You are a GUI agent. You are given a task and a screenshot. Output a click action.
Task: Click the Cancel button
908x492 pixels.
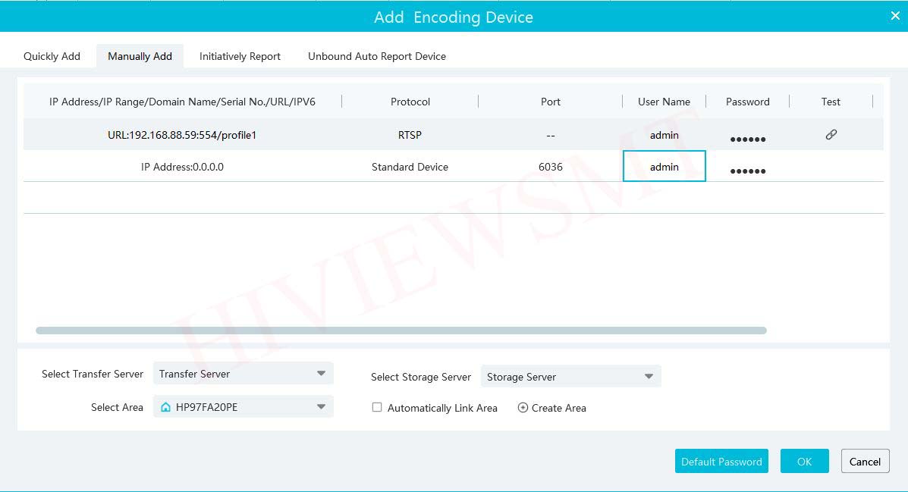pyautogui.click(x=865, y=461)
